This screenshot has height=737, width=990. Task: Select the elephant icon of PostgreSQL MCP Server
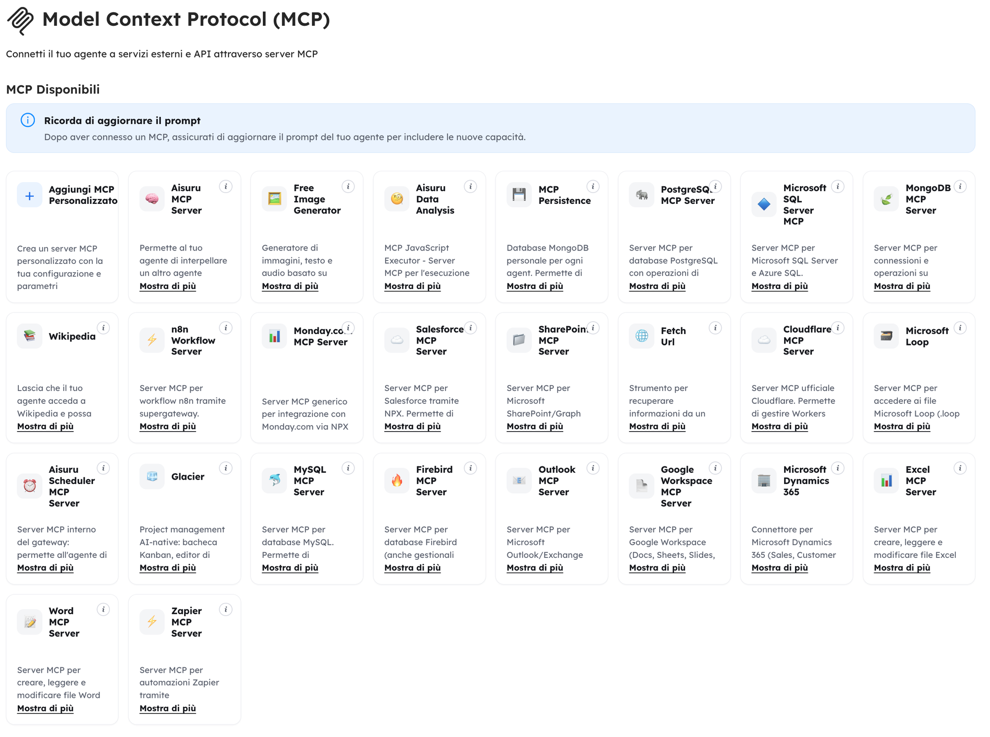(642, 195)
